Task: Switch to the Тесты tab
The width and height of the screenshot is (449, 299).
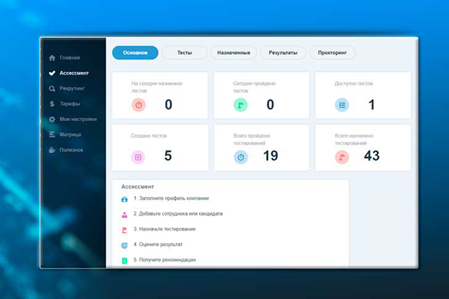Action: [x=184, y=52]
